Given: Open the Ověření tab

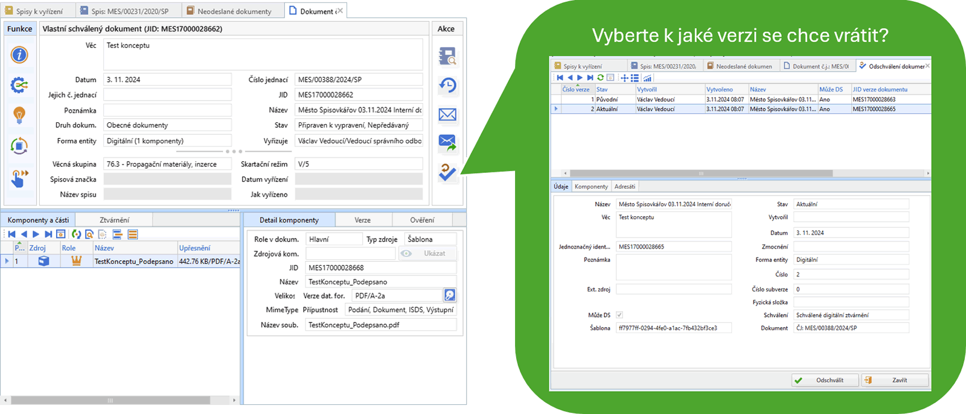Looking at the screenshot, I should tap(422, 220).
